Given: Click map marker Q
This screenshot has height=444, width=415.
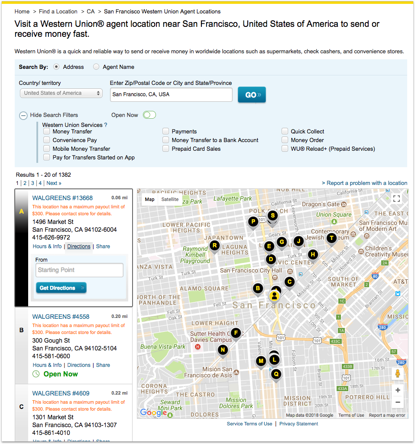Looking at the screenshot, I should pos(276,374).
